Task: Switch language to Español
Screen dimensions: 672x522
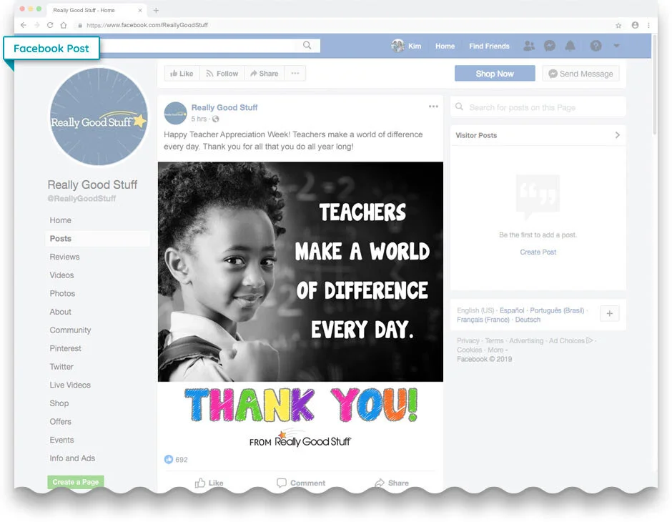Action: tap(512, 310)
